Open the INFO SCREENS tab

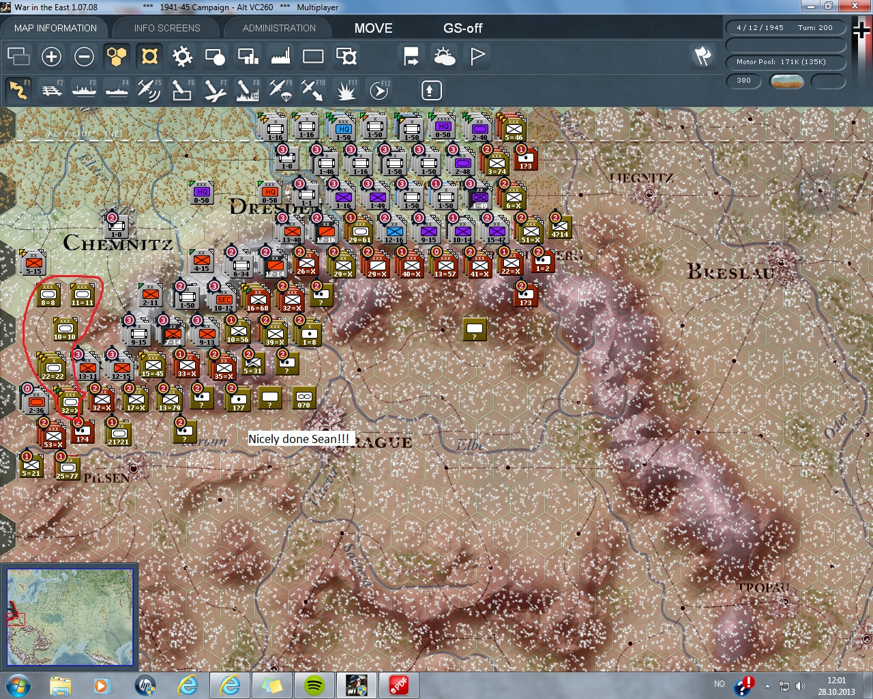[x=167, y=28]
